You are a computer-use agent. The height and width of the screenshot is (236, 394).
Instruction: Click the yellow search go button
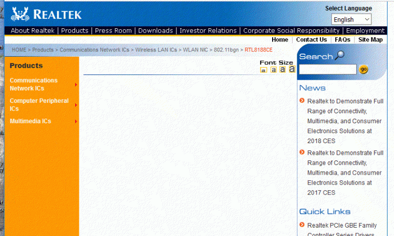tap(364, 69)
